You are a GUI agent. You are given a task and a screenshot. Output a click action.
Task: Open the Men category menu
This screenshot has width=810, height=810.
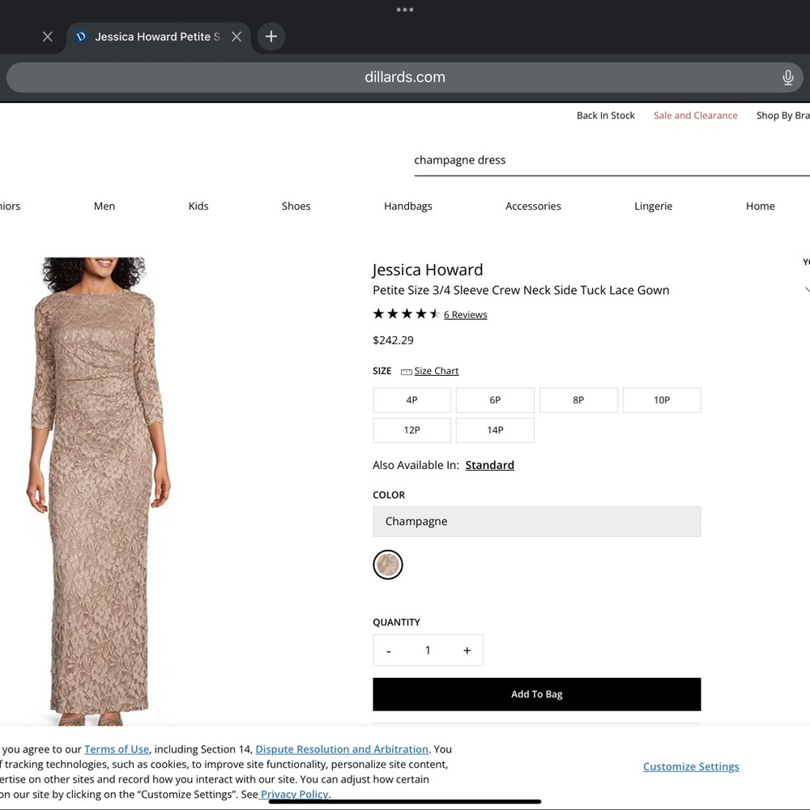pyautogui.click(x=104, y=206)
